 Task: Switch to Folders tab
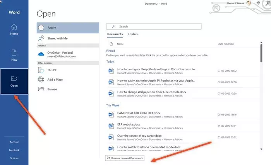pyautogui.click(x=133, y=34)
